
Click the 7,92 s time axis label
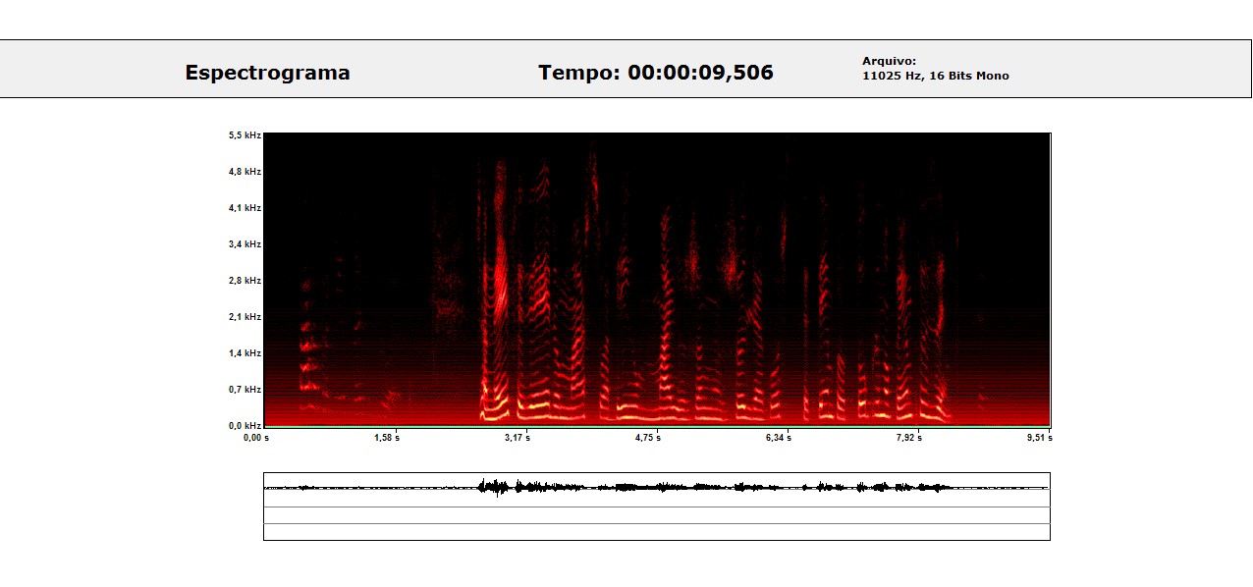click(x=909, y=438)
